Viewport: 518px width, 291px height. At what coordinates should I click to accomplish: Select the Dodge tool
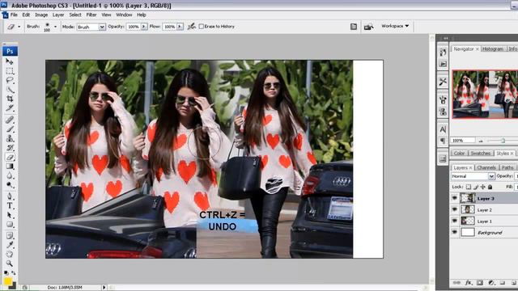(x=10, y=185)
